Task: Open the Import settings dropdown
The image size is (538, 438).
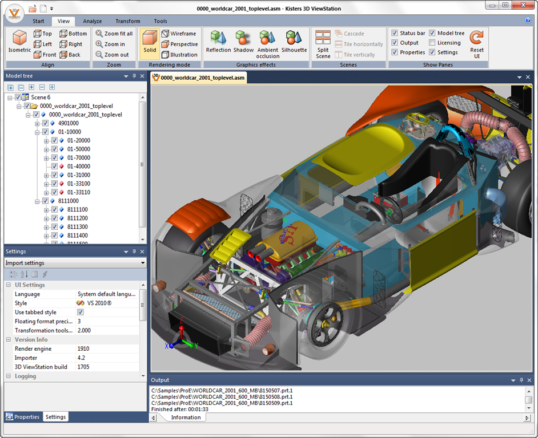Action: click(75, 263)
